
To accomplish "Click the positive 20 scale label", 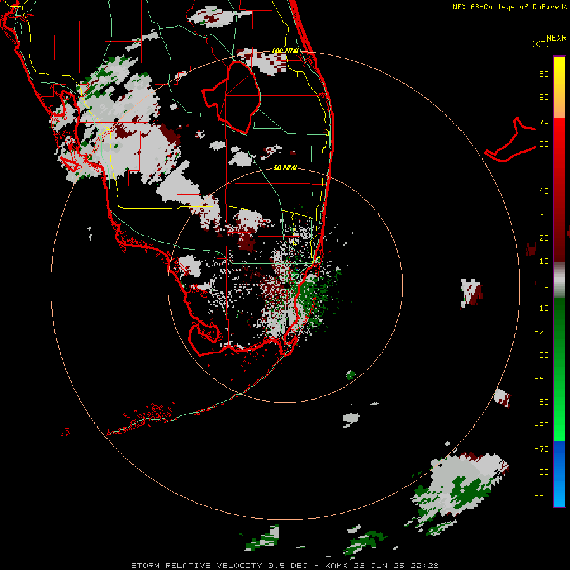I will point(544,237).
